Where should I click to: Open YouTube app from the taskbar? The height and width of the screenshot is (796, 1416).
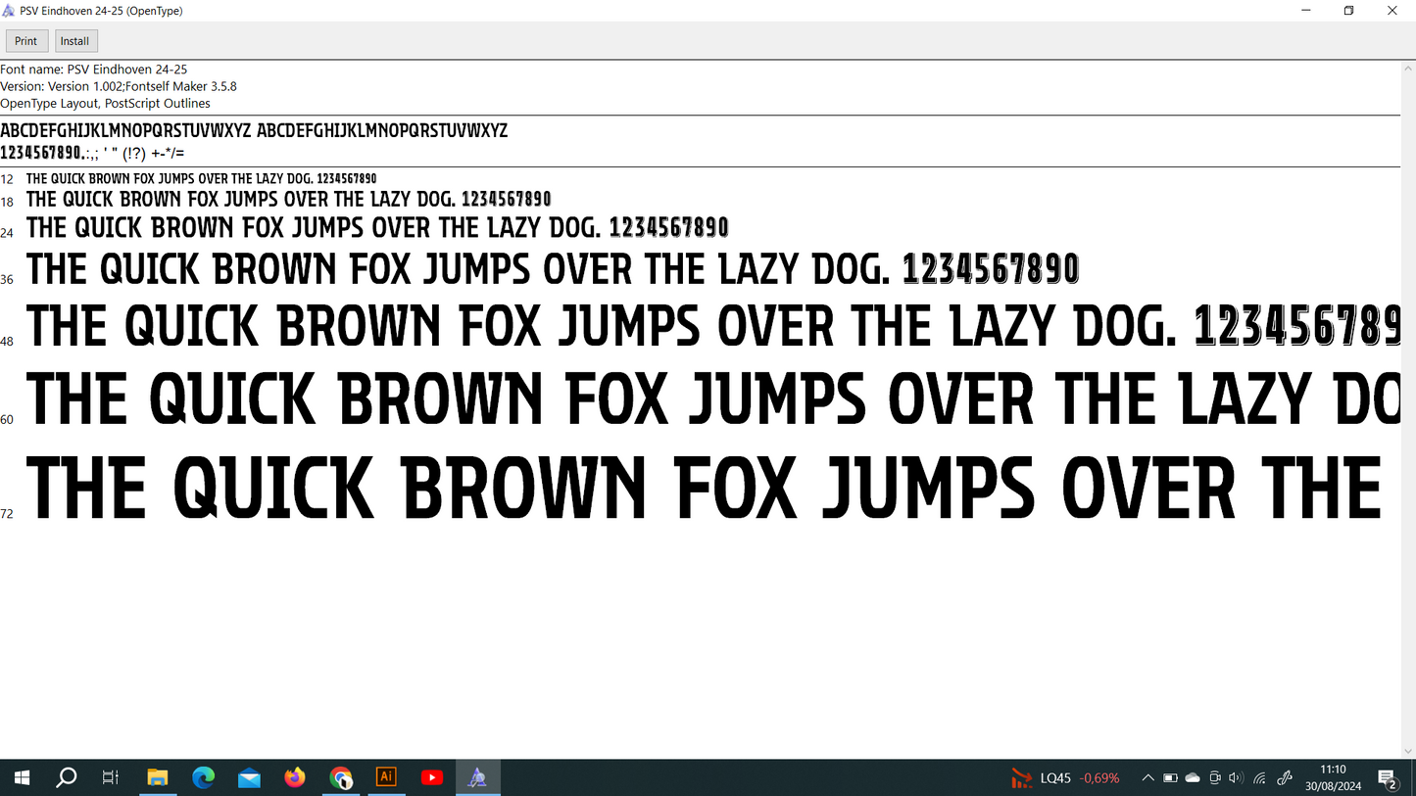click(x=432, y=778)
